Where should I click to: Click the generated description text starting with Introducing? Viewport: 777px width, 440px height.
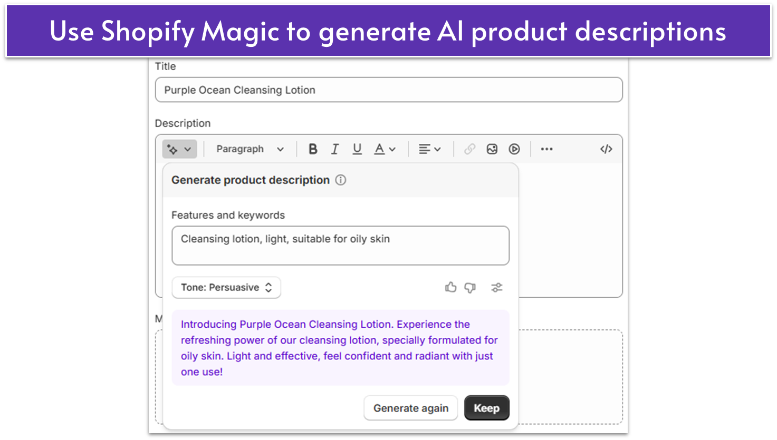click(340, 348)
